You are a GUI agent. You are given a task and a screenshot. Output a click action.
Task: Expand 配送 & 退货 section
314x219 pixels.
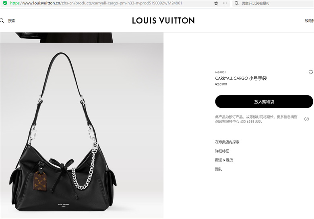click(x=224, y=160)
